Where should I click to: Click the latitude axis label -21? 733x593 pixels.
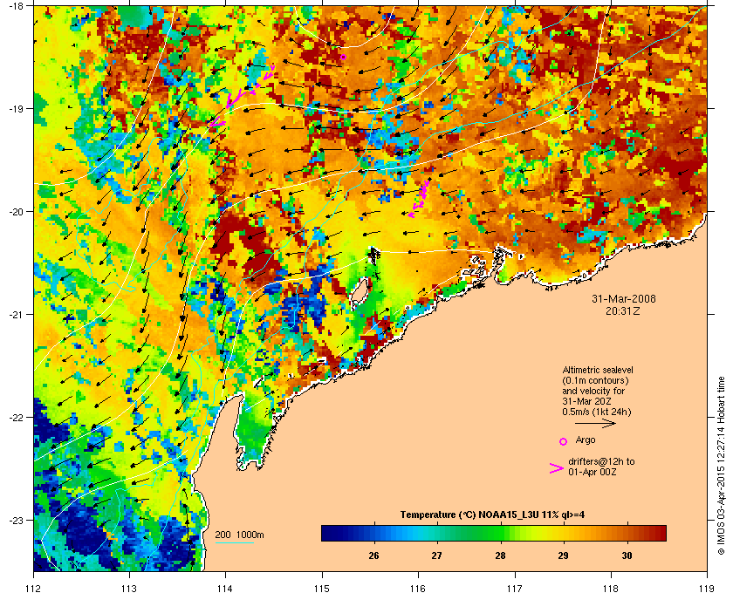point(15,314)
